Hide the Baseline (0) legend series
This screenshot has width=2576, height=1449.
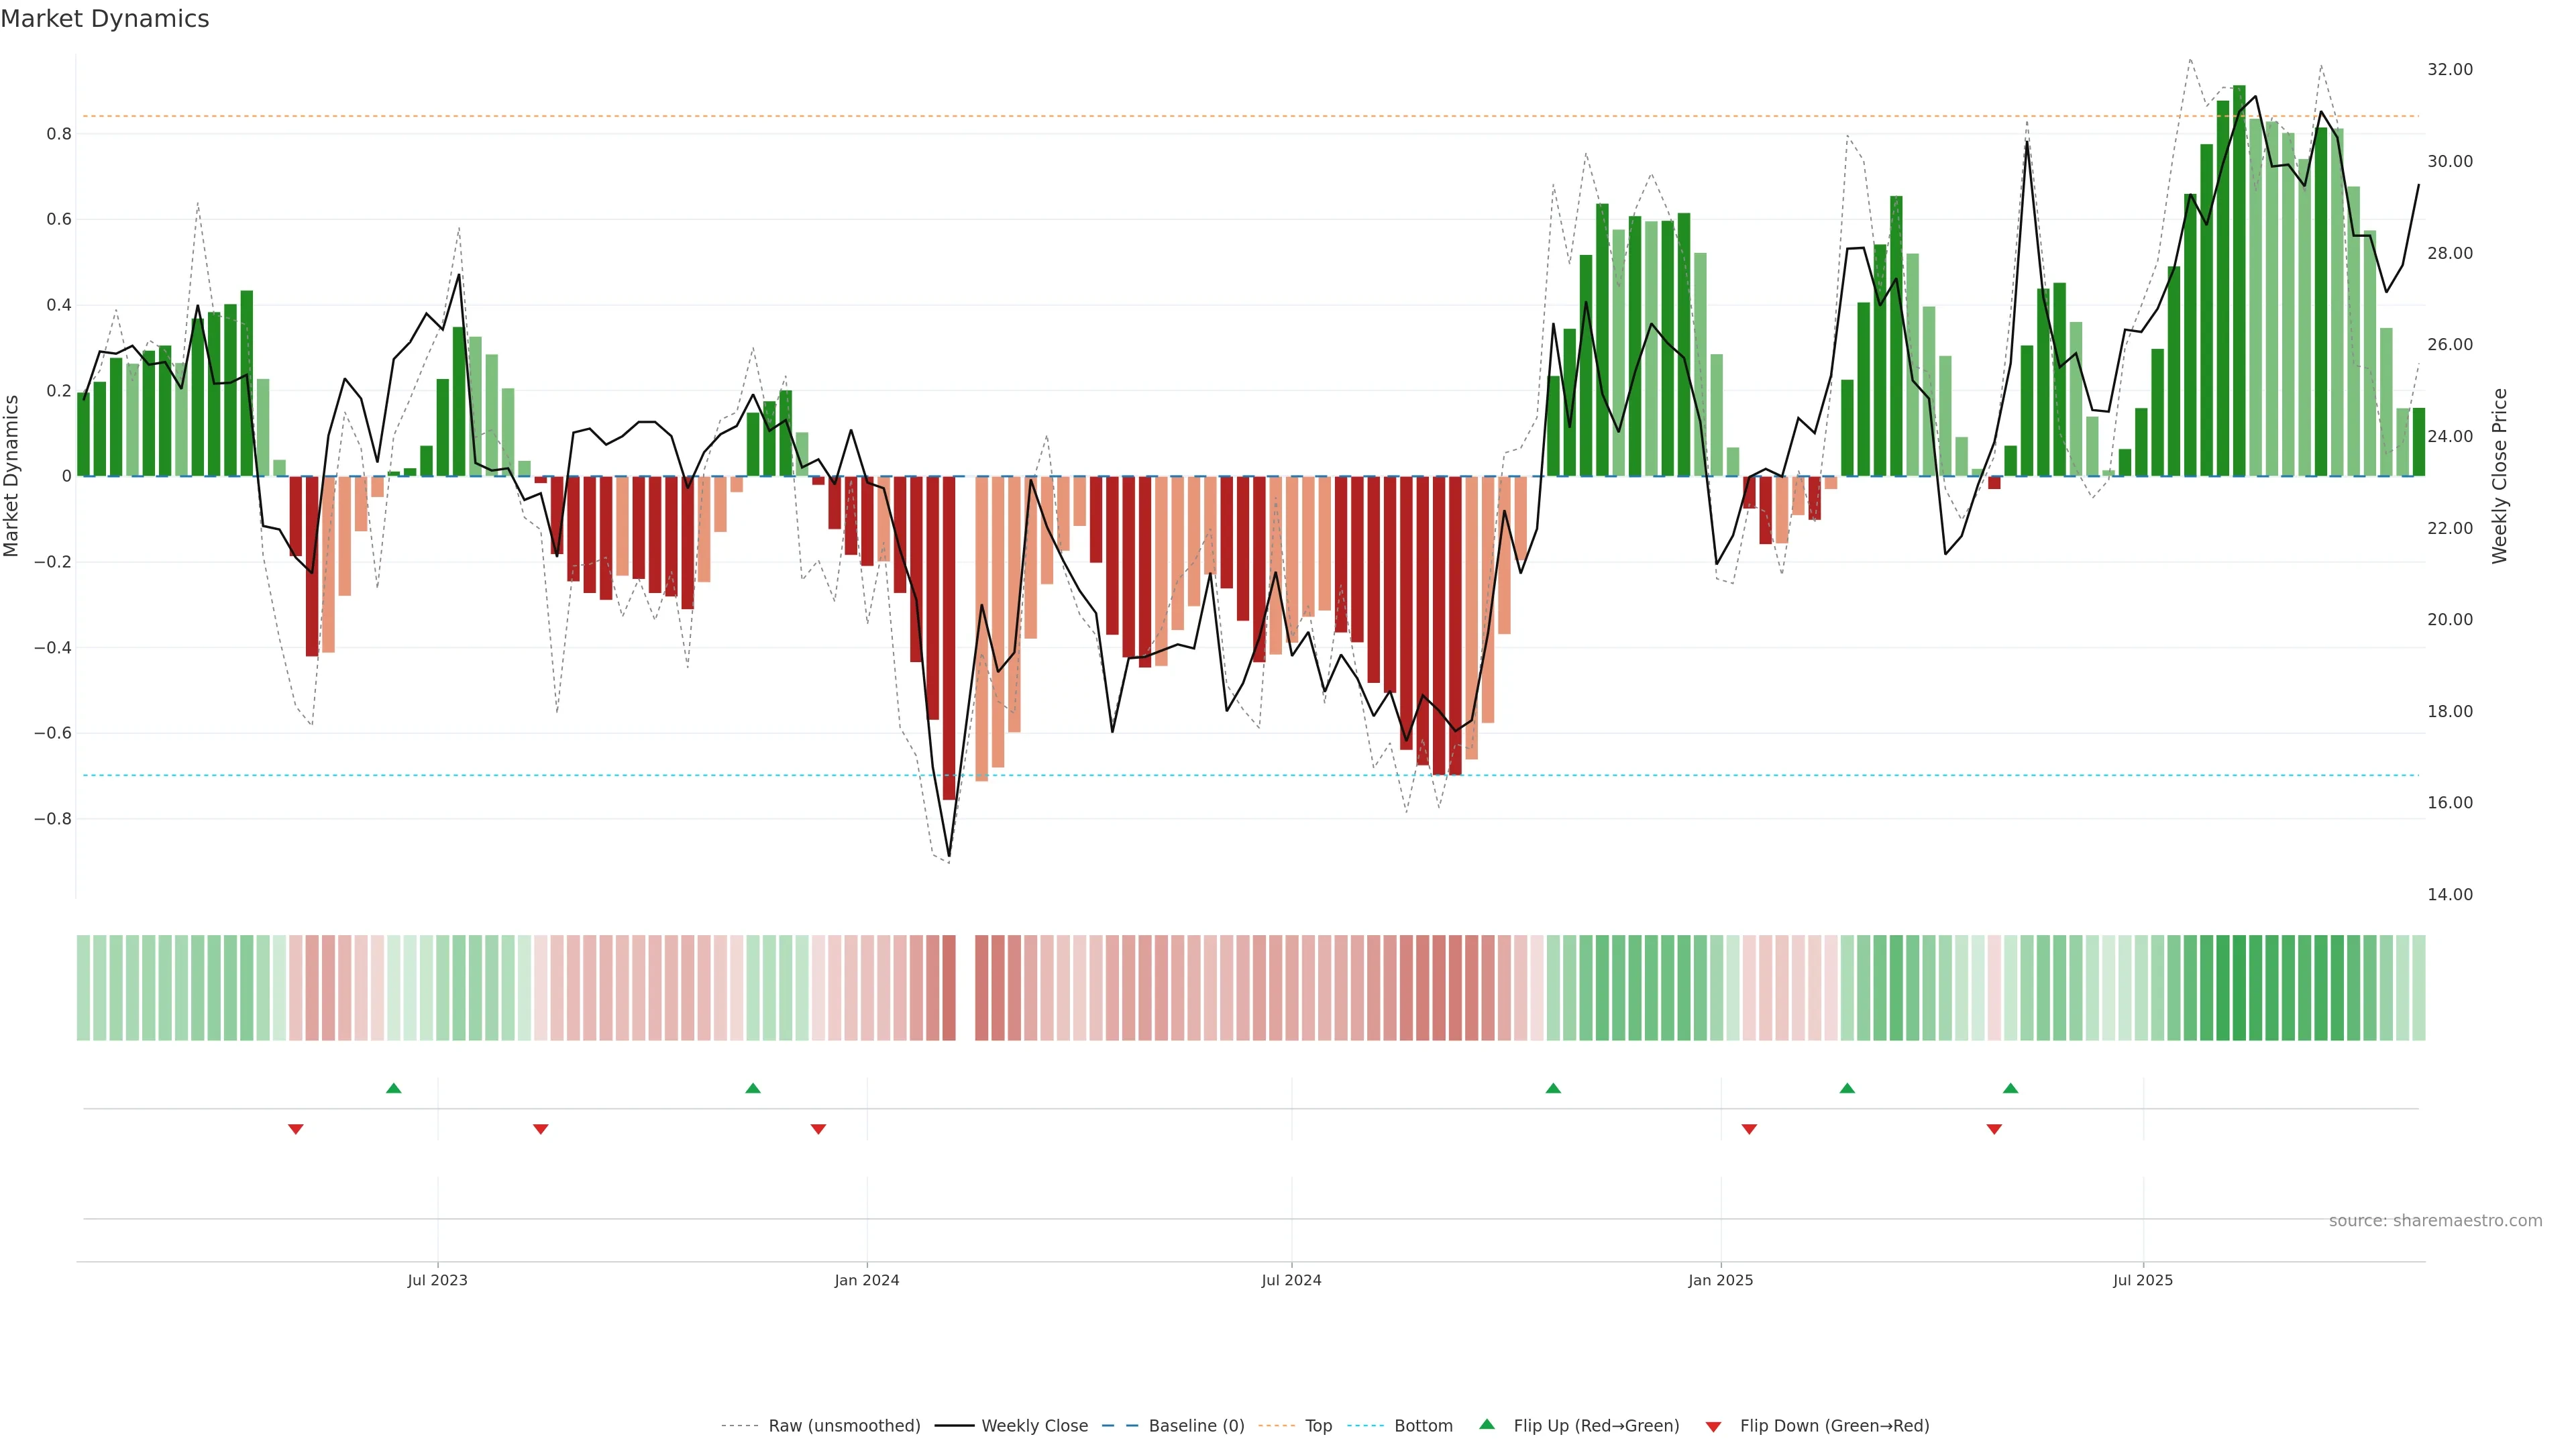tap(1196, 1426)
